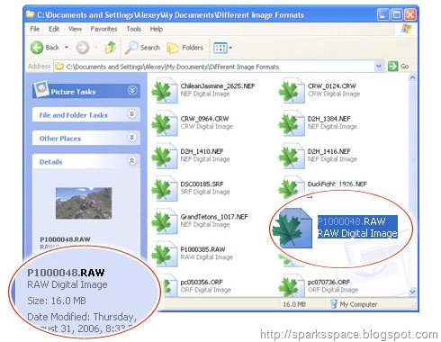Click the 16.0 MB status bar entry
Viewport: 441px width, 342px height.
pos(294,304)
